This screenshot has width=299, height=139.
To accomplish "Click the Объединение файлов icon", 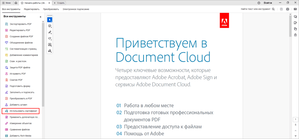I will (7, 43).
